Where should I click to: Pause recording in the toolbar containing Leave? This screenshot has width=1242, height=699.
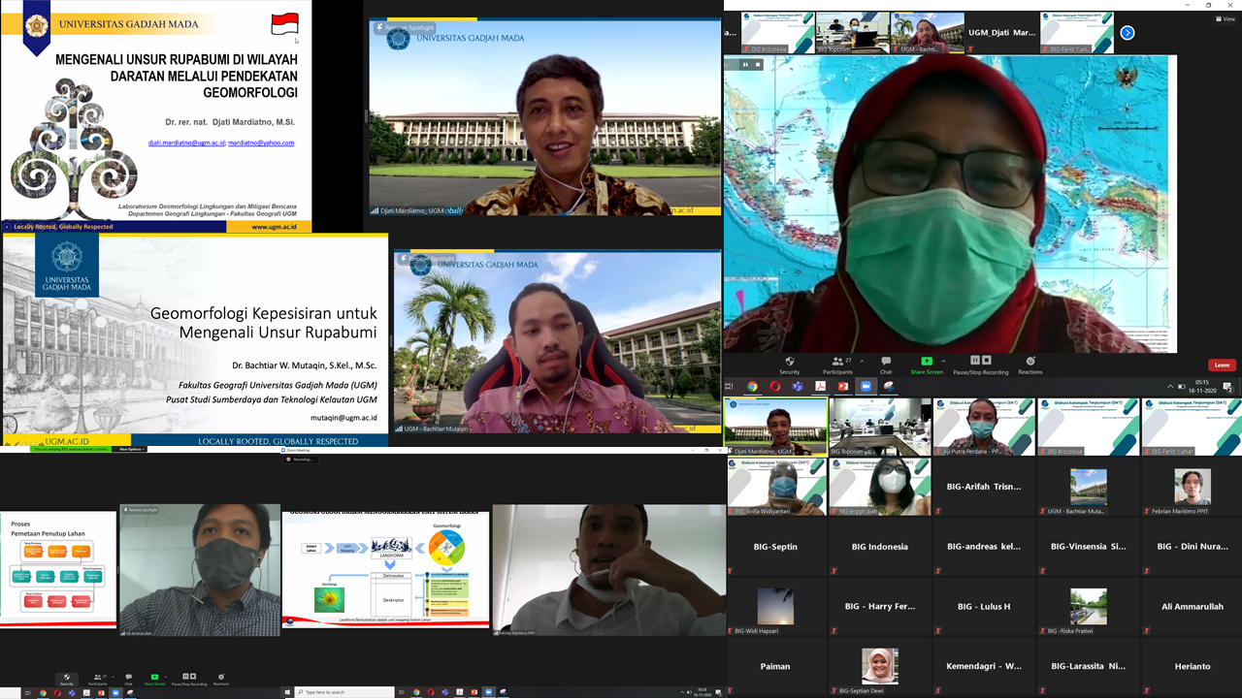974,361
